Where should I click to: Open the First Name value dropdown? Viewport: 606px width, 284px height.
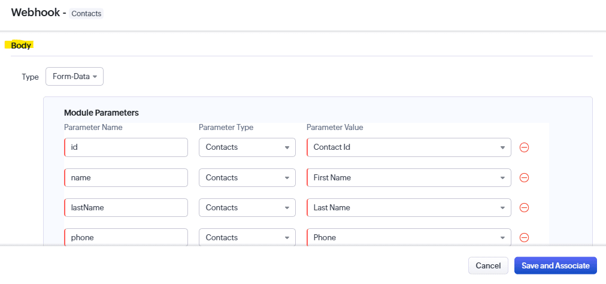point(408,177)
